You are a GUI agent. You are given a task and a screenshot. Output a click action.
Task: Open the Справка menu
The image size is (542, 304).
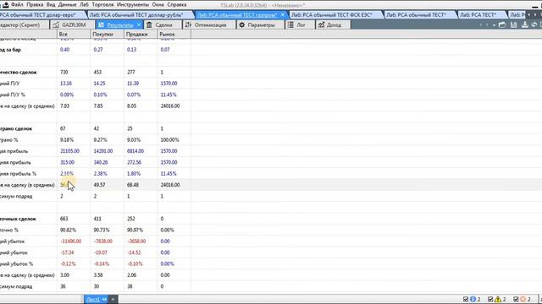(177, 4)
